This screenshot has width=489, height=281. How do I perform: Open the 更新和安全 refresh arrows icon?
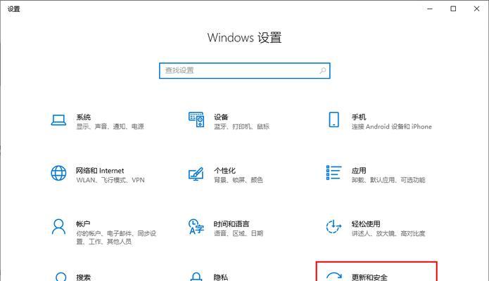click(334, 277)
